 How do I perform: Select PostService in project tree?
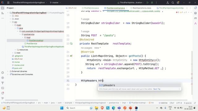click(x=32, y=43)
